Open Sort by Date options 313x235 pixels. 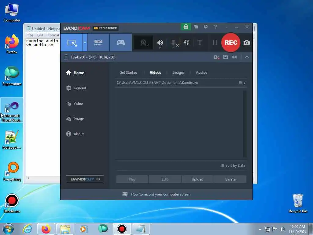click(233, 166)
